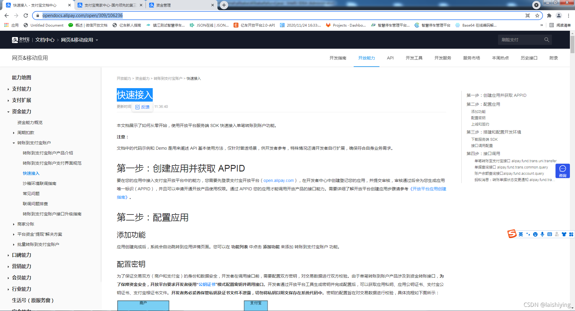
Task: Open the 咨询 chat widget
Action: click(x=563, y=171)
